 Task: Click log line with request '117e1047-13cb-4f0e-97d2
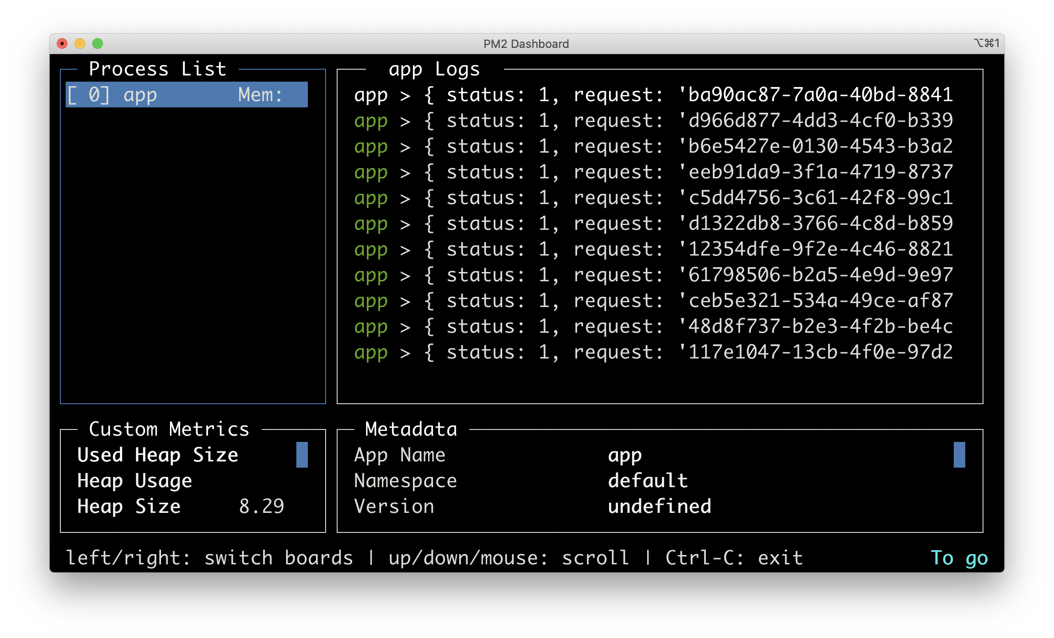click(x=653, y=352)
